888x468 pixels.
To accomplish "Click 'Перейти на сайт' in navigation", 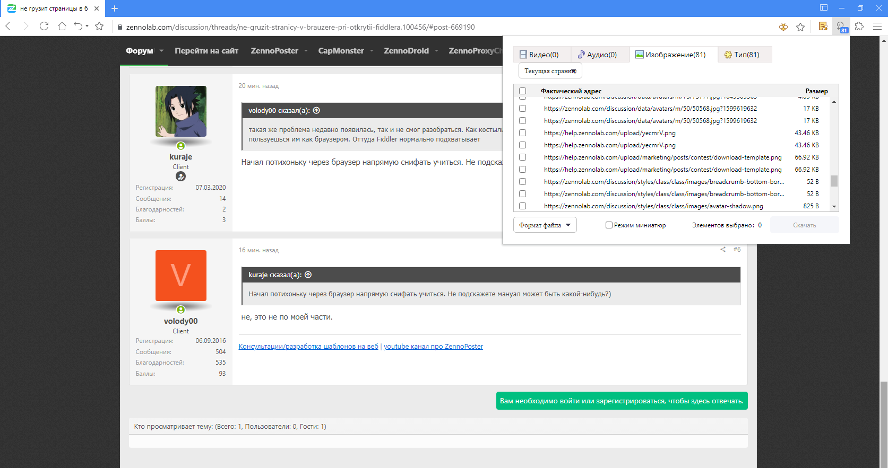I will point(206,51).
